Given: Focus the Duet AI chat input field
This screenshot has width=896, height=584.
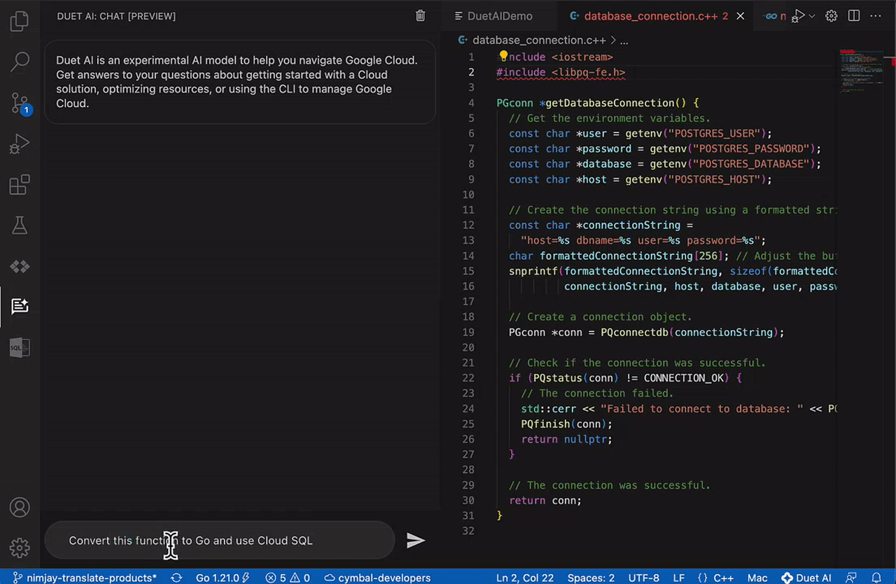Looking at the screenshot, I should pyautogui.click(x=224, y=540).
